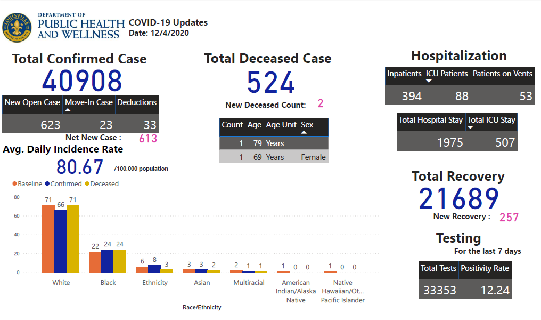
Task: Click the Deductions column header
Action: [137, 103]
